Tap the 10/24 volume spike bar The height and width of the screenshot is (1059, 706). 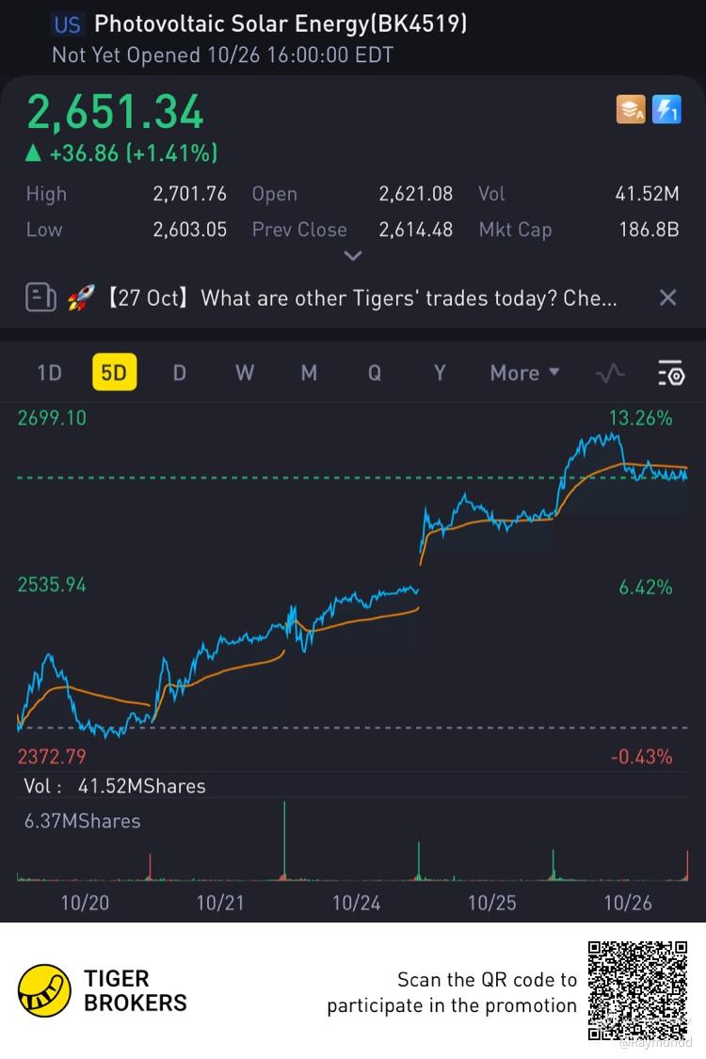click(x=418, y=861)
